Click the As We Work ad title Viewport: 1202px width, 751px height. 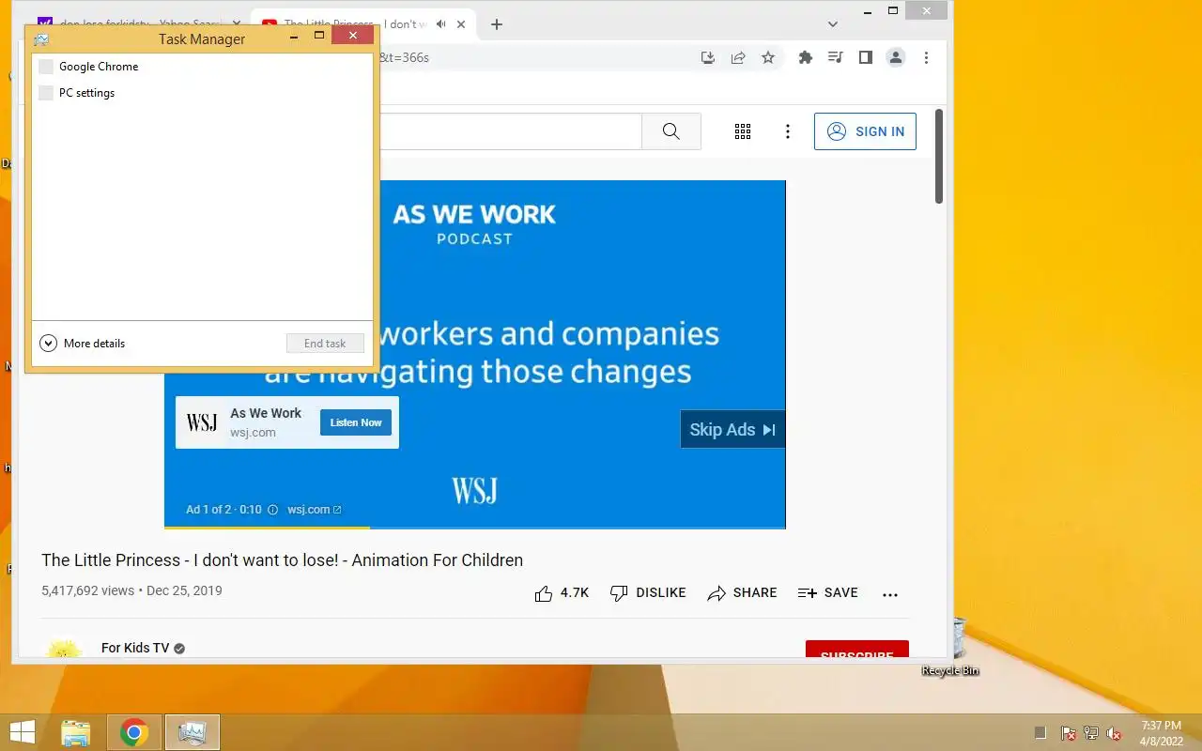pyautogui.click(x=266, y=413)
